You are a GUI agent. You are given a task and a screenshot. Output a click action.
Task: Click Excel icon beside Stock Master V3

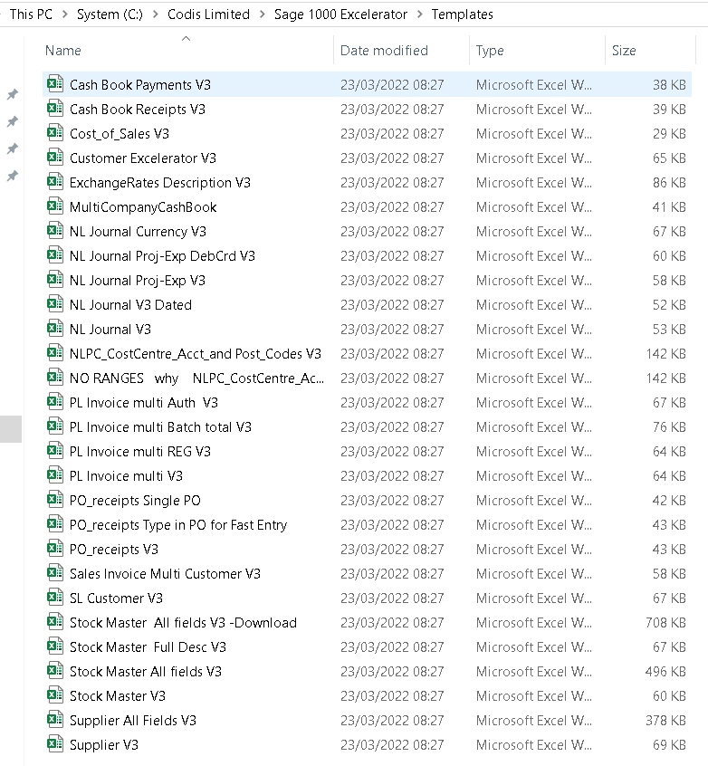pos(54,694)
